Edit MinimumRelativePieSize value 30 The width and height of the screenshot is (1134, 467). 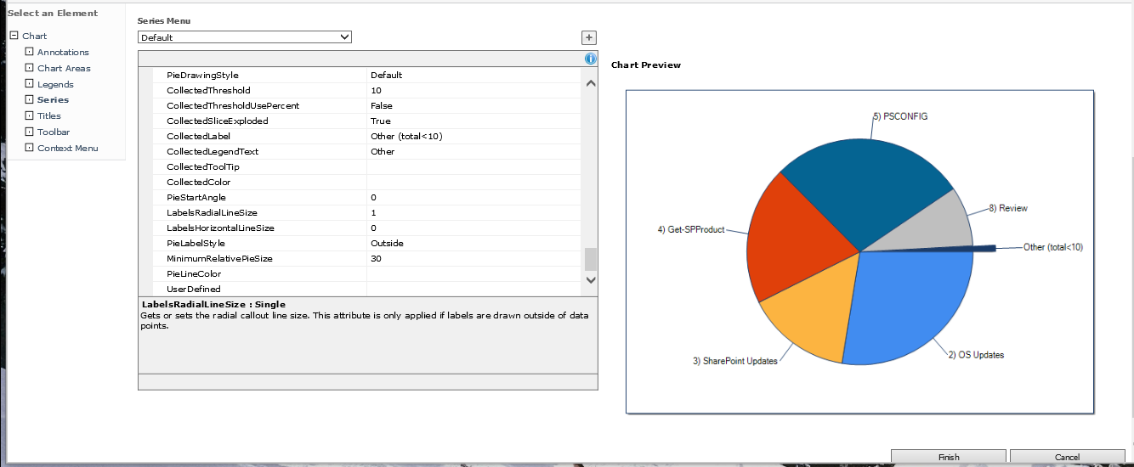point(473,258)
